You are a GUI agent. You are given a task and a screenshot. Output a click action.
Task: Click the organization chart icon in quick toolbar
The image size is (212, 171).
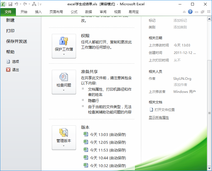click(x=34, y=4)
